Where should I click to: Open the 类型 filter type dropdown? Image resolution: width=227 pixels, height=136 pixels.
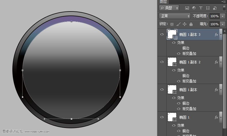point(169,8)
